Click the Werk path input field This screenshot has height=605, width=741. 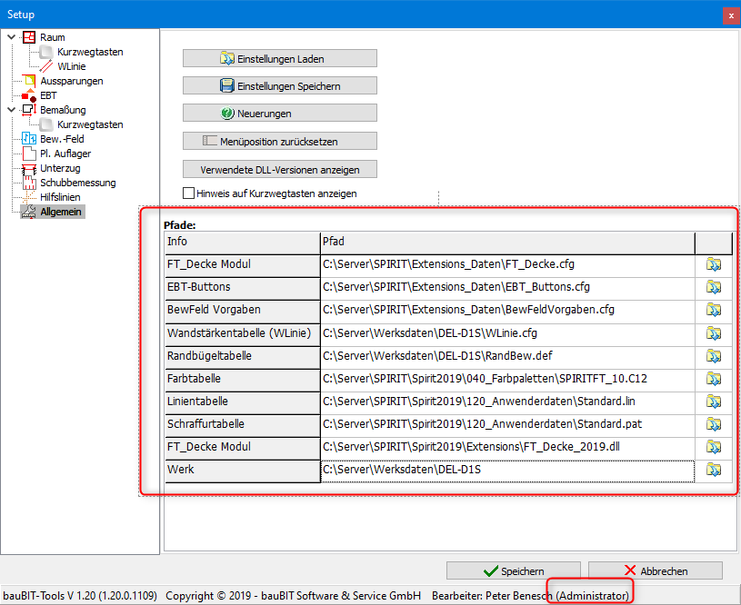(507, 471)
